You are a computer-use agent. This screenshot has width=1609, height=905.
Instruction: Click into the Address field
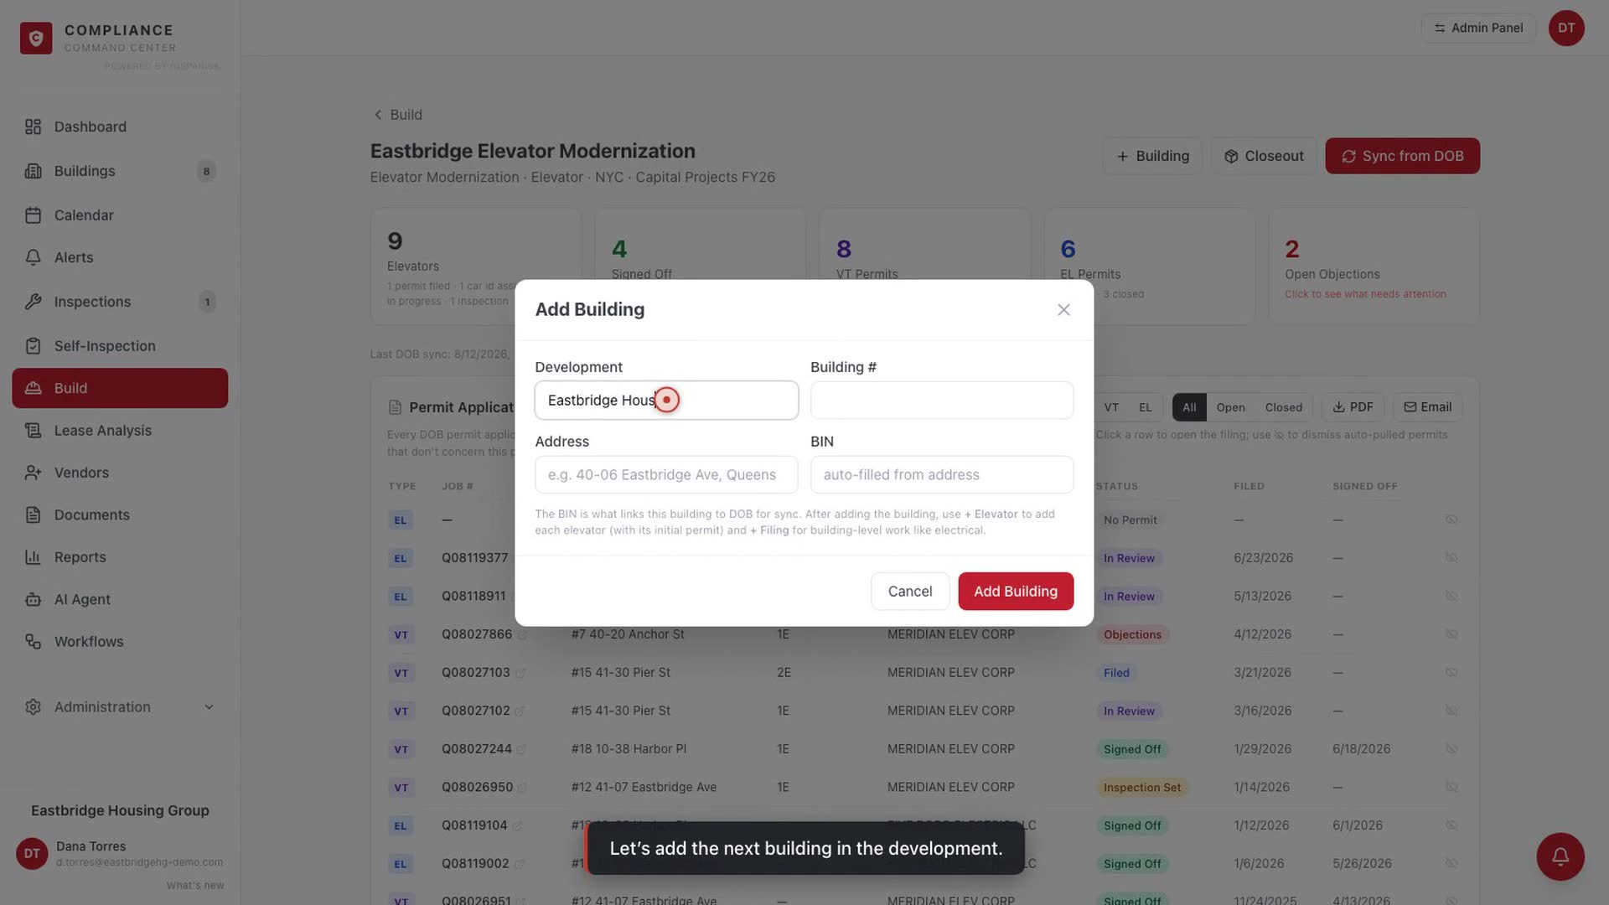666,475
